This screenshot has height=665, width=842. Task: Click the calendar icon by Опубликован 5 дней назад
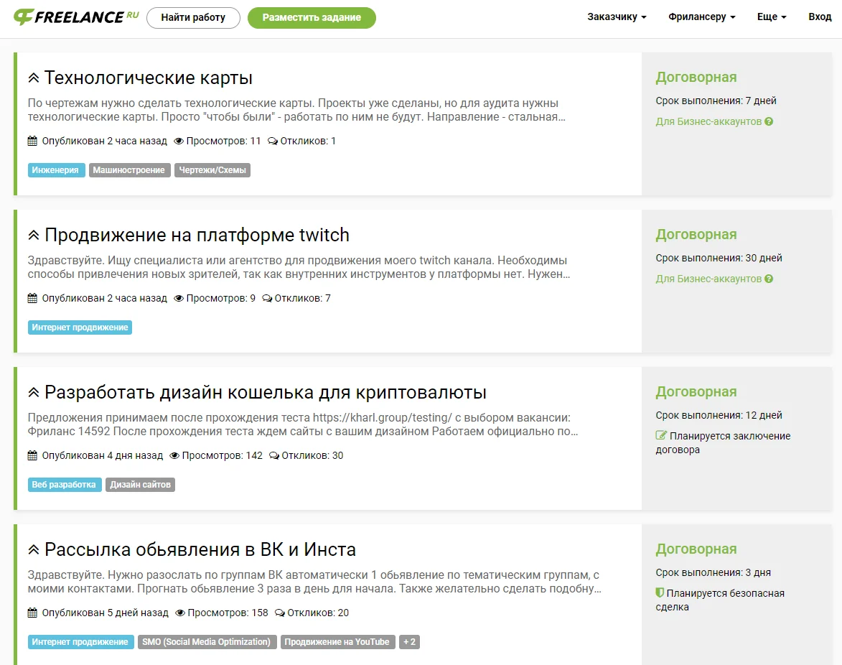coord(32,613)
